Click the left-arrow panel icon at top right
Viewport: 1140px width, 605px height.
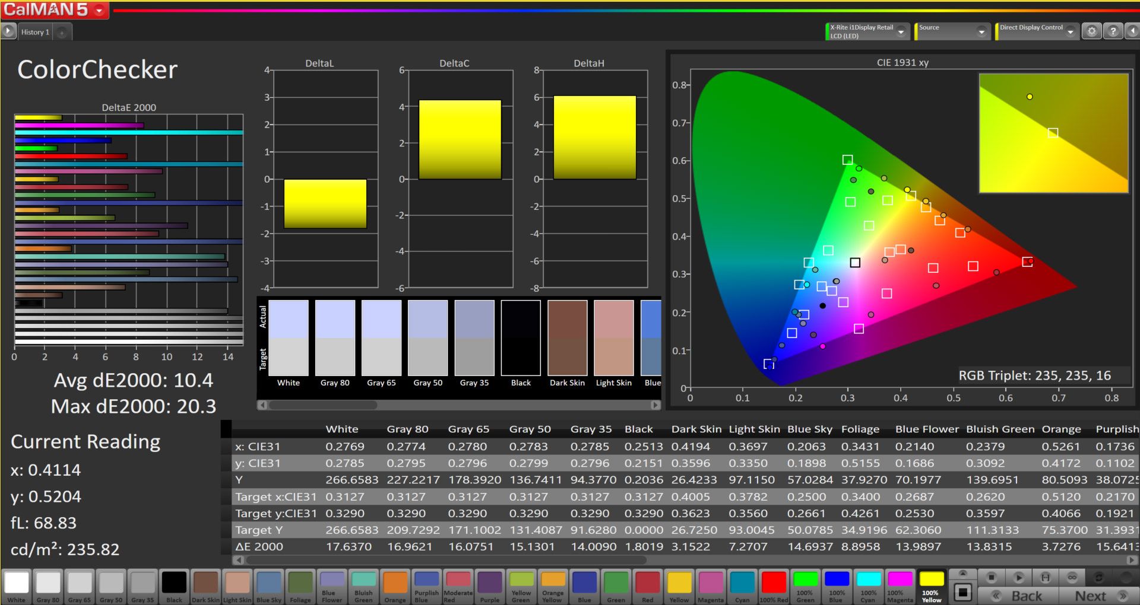point(1132,31)
